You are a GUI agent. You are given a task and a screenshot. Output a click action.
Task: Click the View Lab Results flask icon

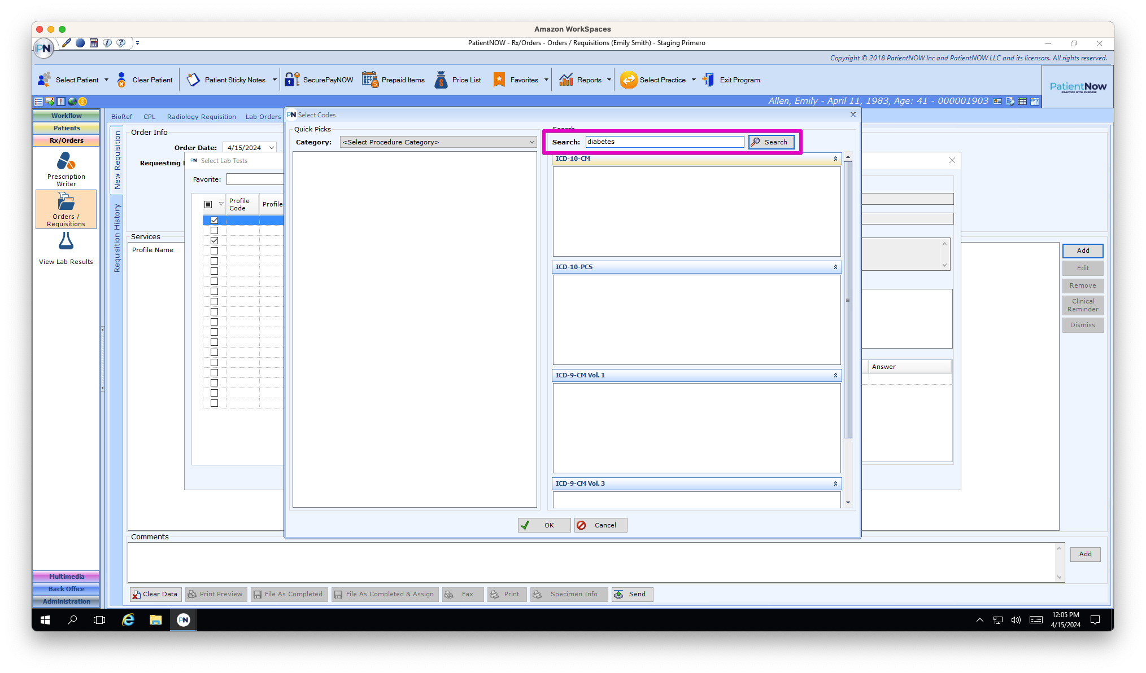pyautogui.click(x=66, y=242)
